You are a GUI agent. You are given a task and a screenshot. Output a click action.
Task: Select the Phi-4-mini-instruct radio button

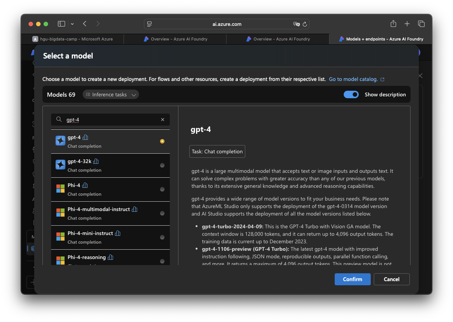click(x=162, y=237)
